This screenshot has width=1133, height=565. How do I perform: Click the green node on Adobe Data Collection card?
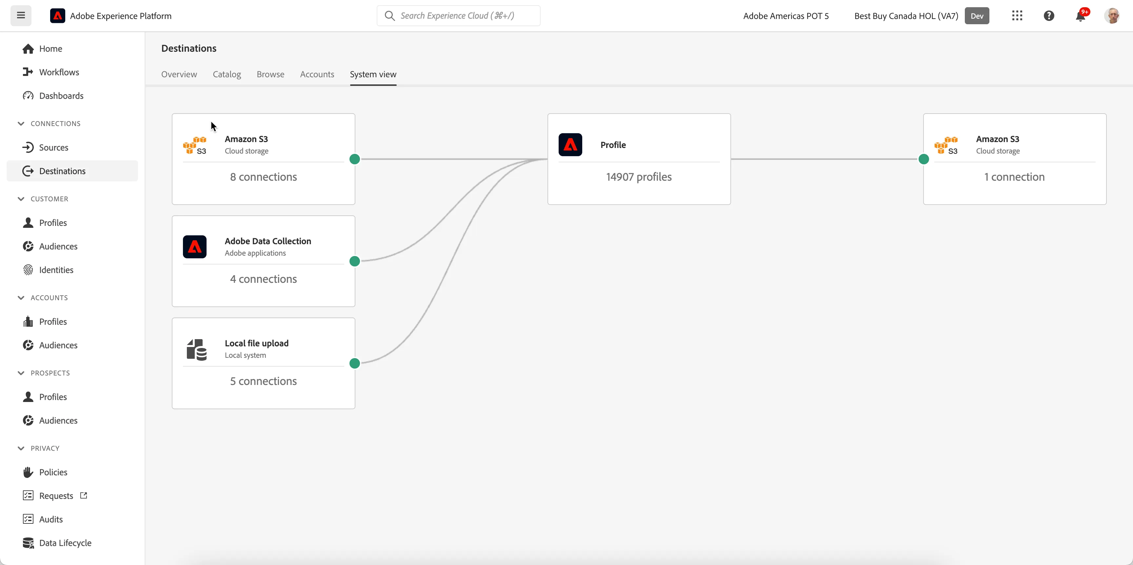(x=354, y=261)
